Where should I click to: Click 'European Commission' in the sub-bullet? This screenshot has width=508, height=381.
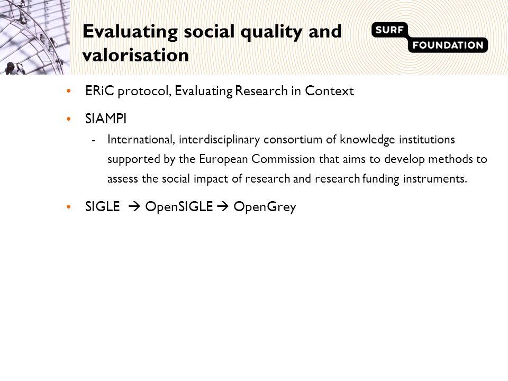tap(257, 159)
